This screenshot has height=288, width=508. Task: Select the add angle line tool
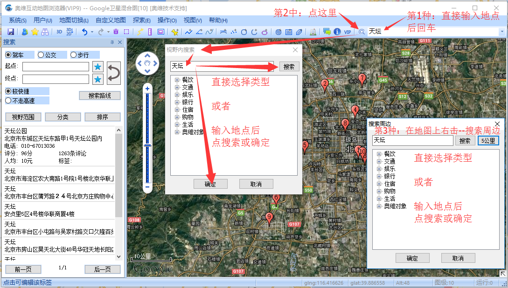(x=199, y=32)
